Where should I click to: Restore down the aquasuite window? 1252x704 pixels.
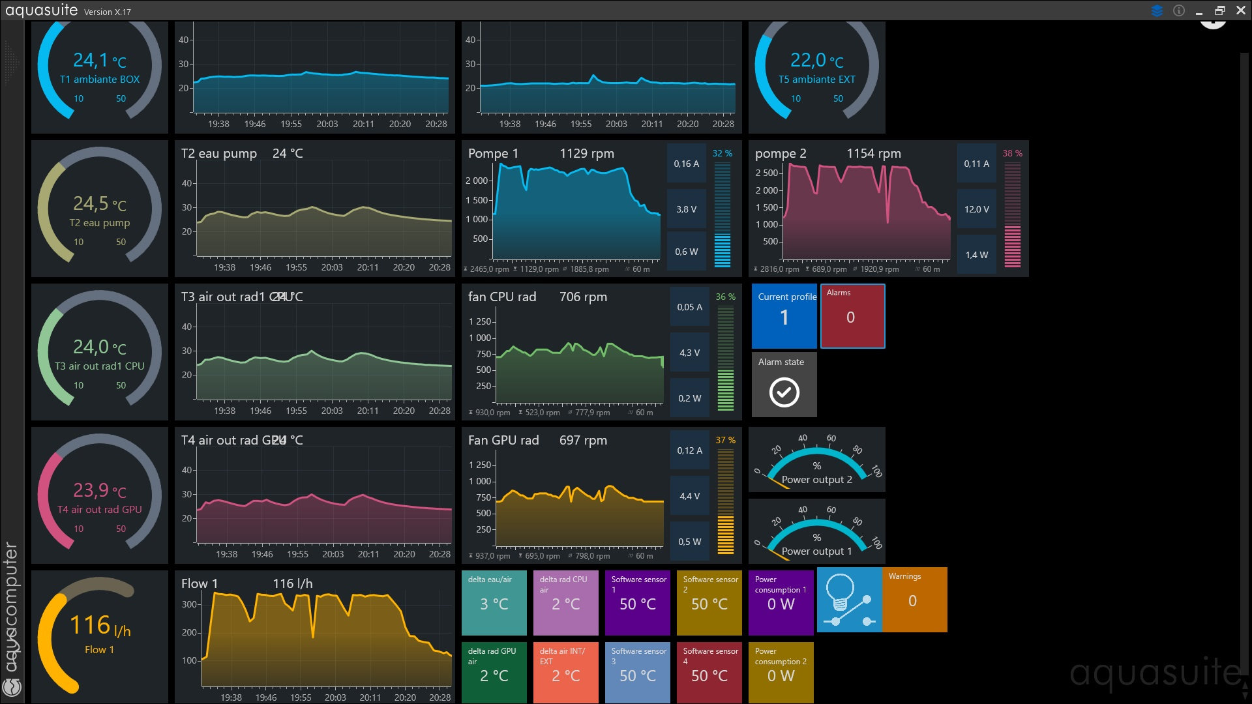tap(1219, 10)
